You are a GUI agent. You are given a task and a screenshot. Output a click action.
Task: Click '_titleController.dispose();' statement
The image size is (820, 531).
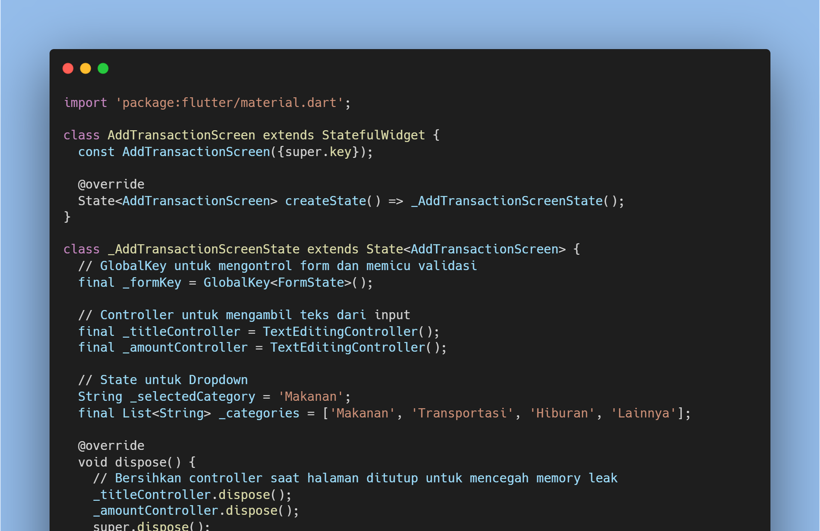click(192, 495)
